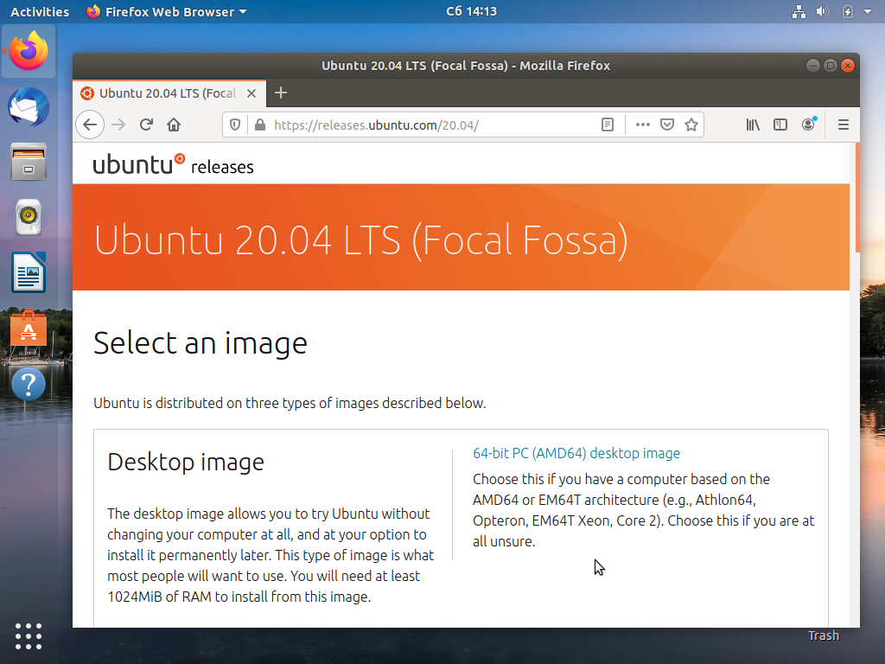This screenshot has height=664, width=885.
Task: Click the ubuntu releases logo
Action: (x=173, y=164)
